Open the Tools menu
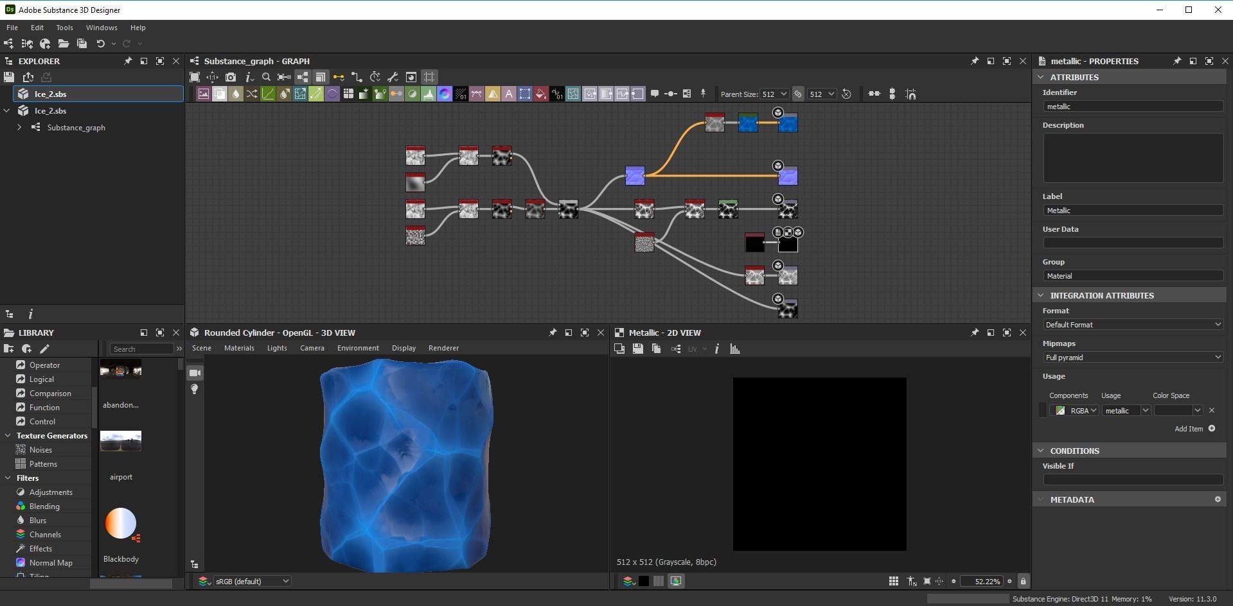This screenshot has width=1233, height=606. [x=64, y=28]
